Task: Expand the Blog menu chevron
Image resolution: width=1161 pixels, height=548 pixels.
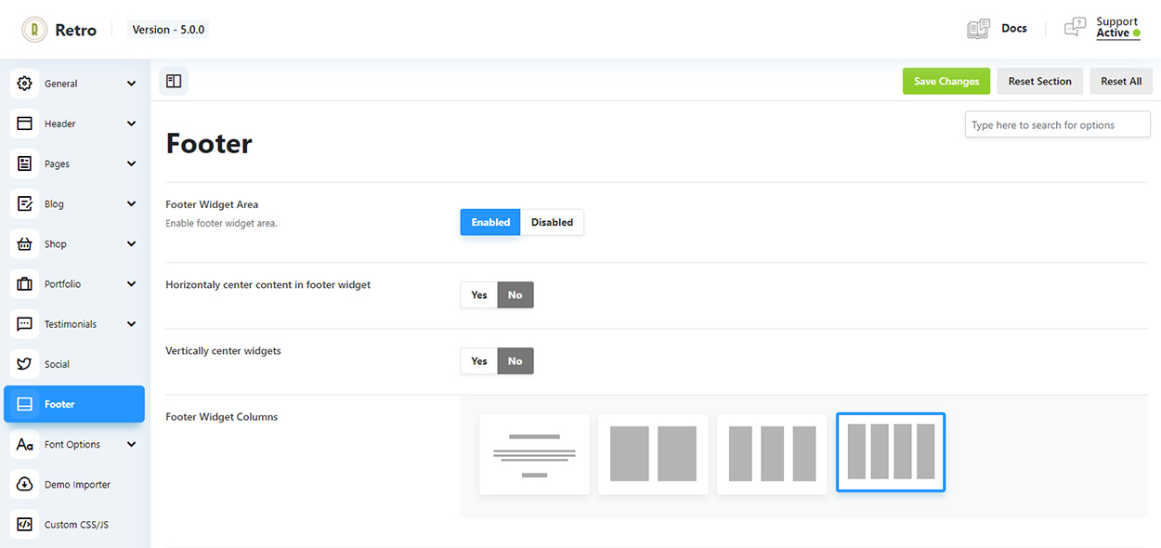Action: 131,203
